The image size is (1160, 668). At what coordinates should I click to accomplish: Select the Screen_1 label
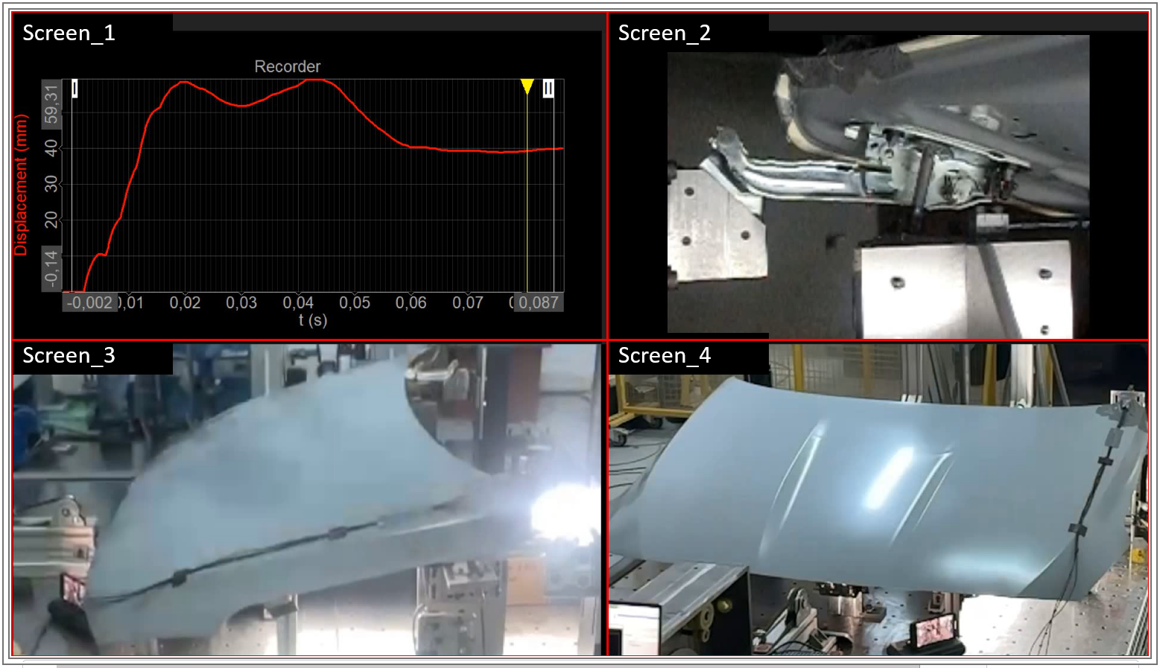point(69,33)
